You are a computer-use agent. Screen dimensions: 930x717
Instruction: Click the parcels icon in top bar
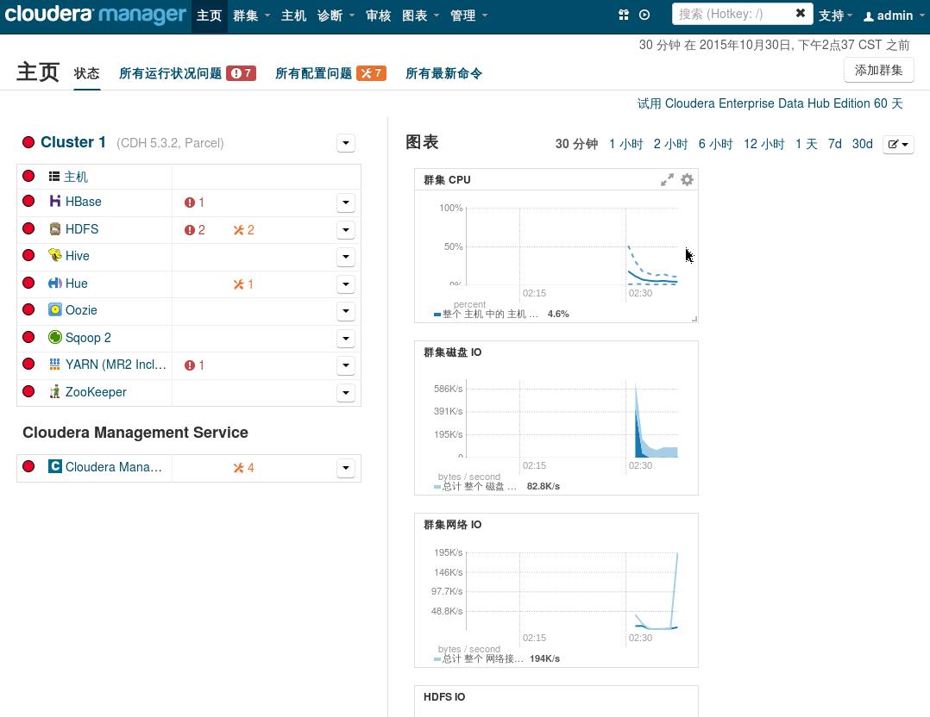[624, 15]
